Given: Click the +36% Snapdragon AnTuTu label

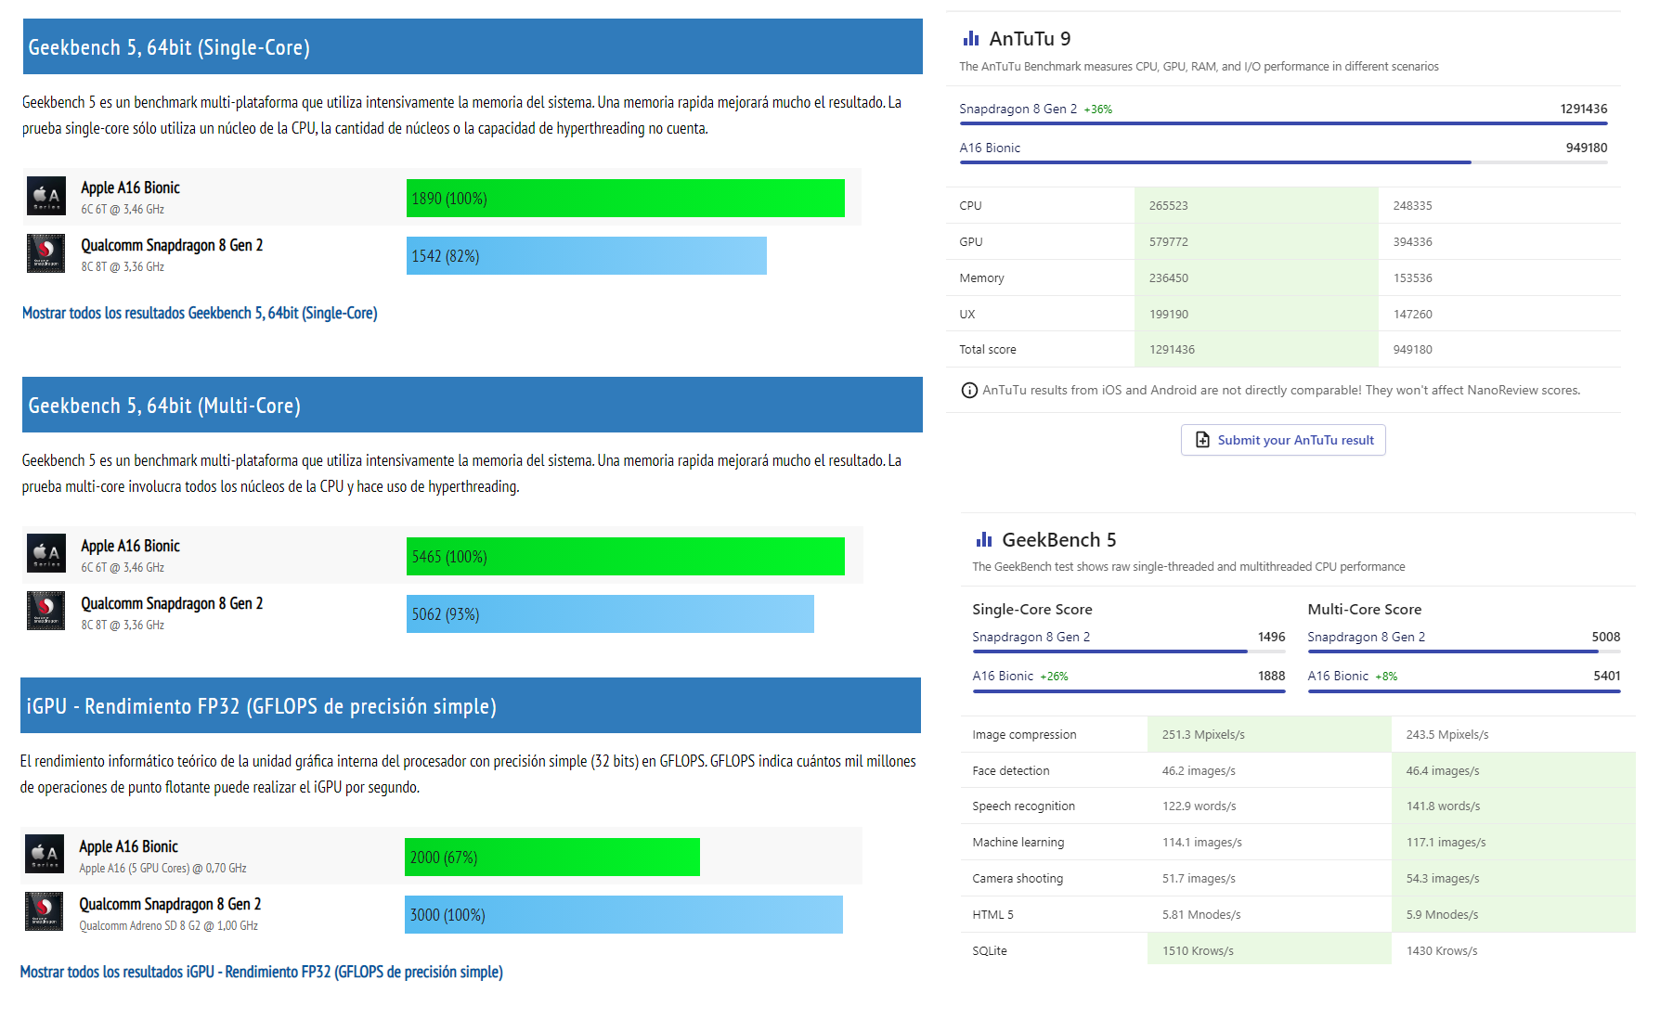Looking at the screenshot, I should (1098, 110).
